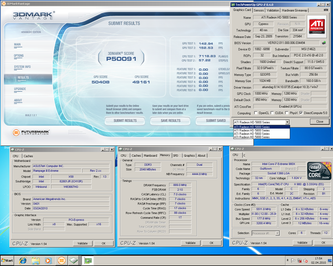Viewport: 333px width, 266px height.
Task: Click the ATI Radeon Graphics logo
Action: tap(317, 26)
